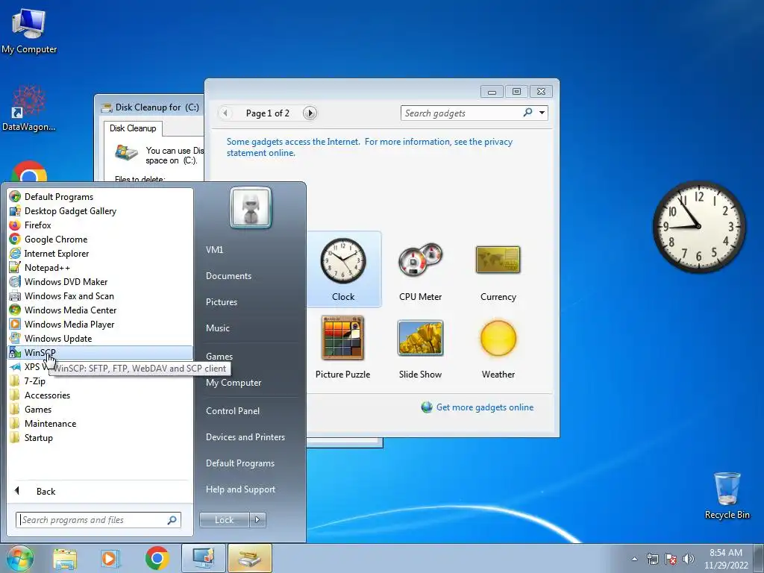Open Chrome from the taskbar
The height and width of the screenshot is (573, 764).
(x=157, y=558)
